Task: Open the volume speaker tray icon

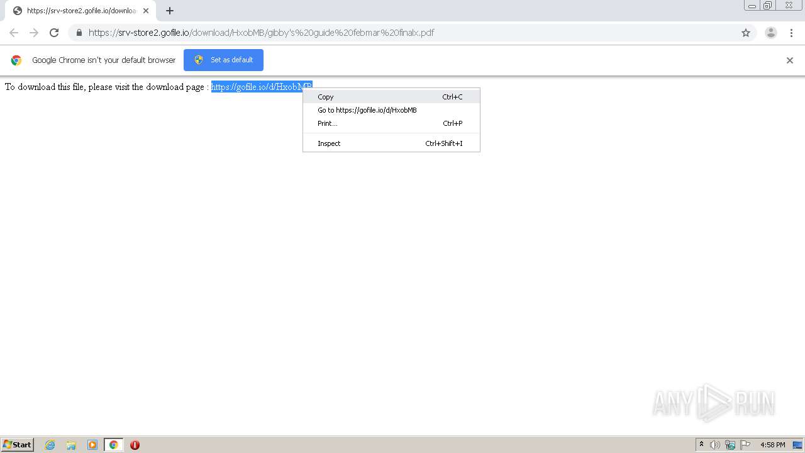Action: (715, 445)
